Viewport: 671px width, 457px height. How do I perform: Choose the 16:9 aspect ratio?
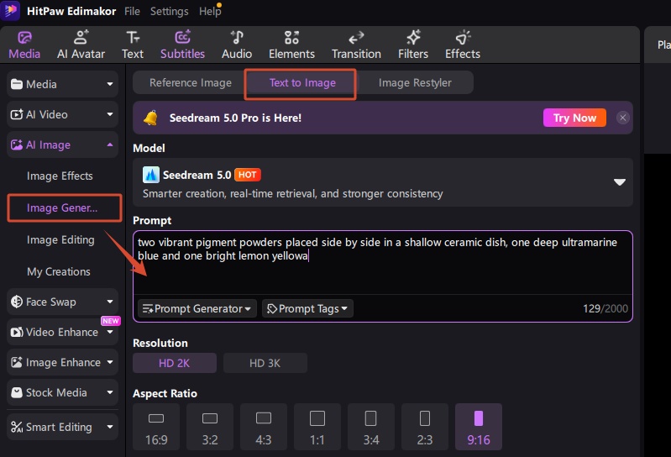(156, 427)
